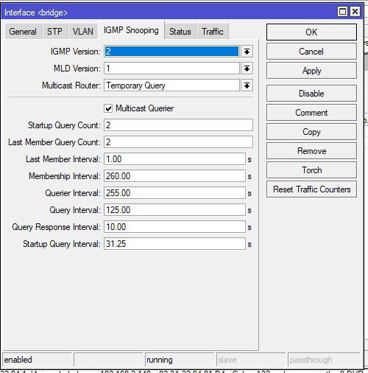Viewport: 368px width, 373px height.
Task: Expand the MLD Version dropdown arrow
Action: click(247, 69)
